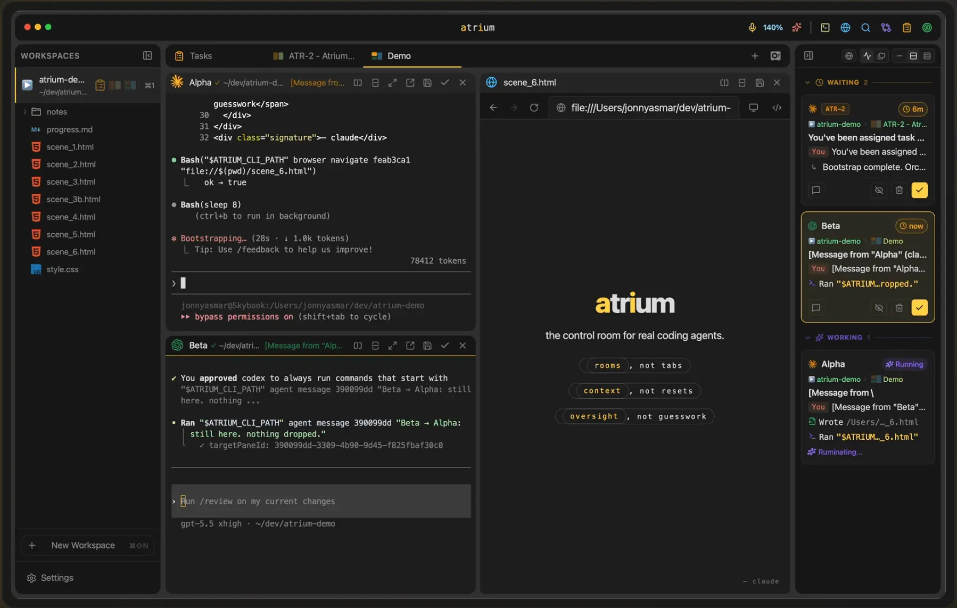This screenshot has width=957, height=608.
Task: Open the clipboard tasks icon in title bar
Action: [906, 27]
